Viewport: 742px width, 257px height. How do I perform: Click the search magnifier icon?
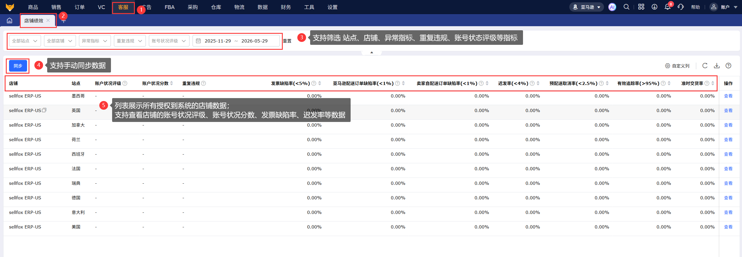626,7
